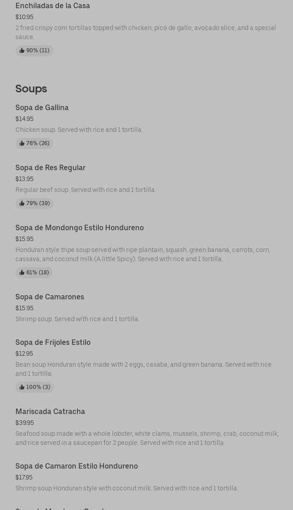Open the Enchiladas de la Casa item

coord(53,6)
